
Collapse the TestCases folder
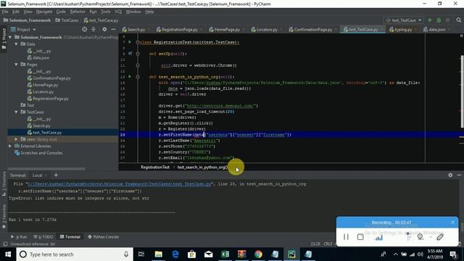[x=16, y=112]
